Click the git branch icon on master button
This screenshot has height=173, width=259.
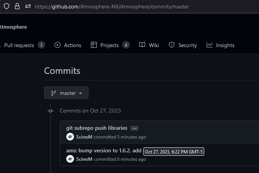[x=54, y=93]
